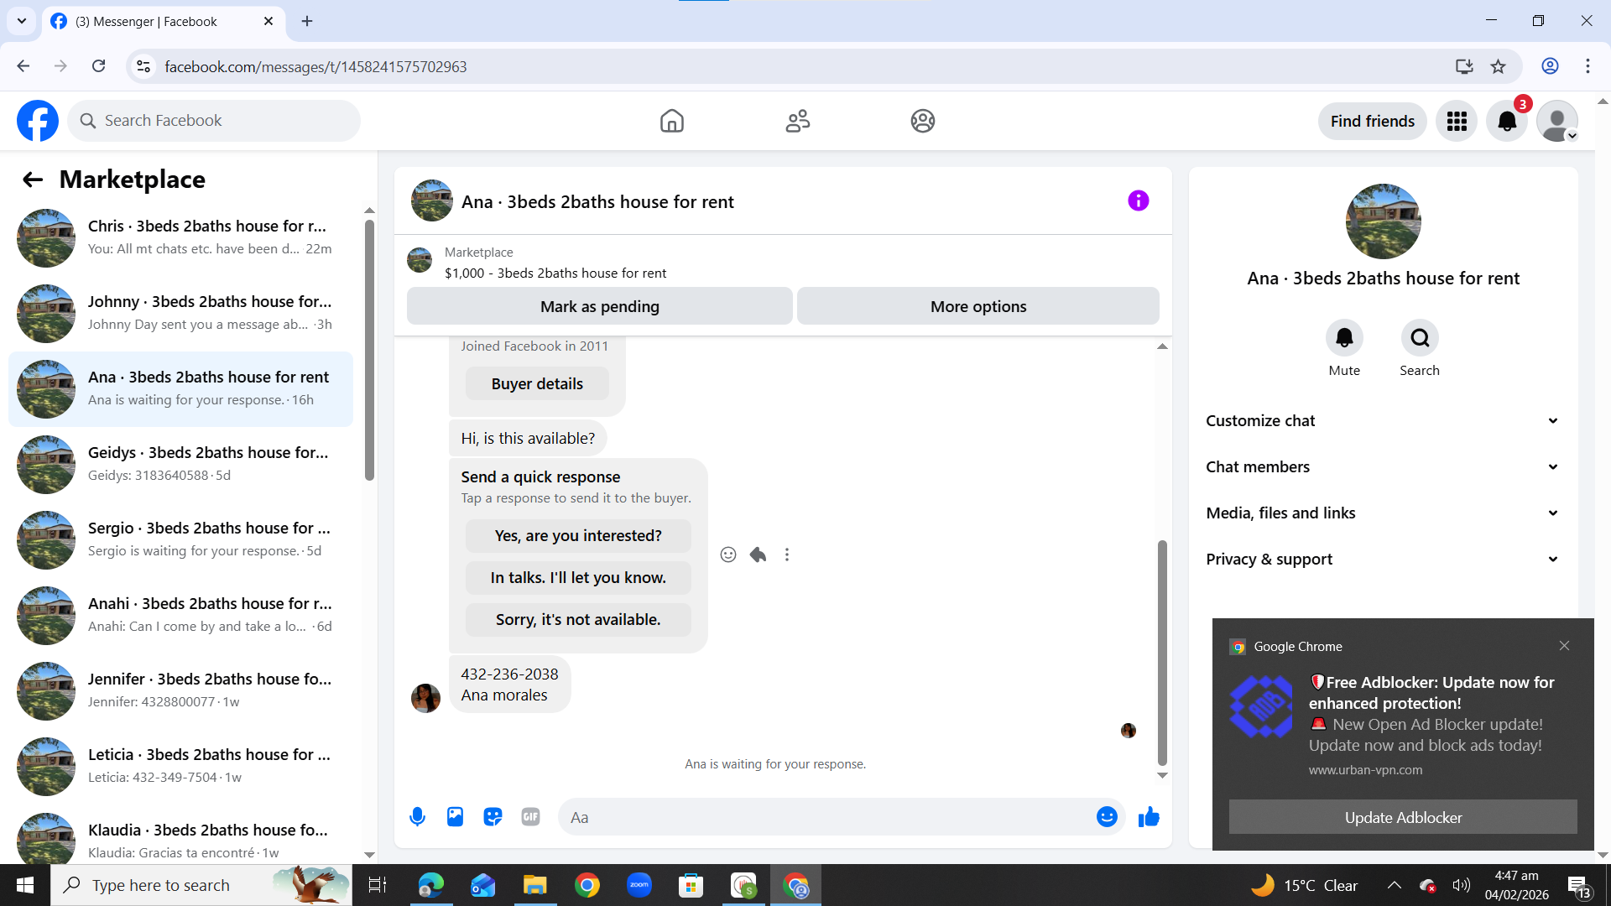Open Facebook Home tab

[671, 121]
